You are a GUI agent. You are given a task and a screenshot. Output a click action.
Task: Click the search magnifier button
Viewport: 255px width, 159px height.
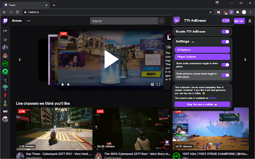[x=161, y=21]
